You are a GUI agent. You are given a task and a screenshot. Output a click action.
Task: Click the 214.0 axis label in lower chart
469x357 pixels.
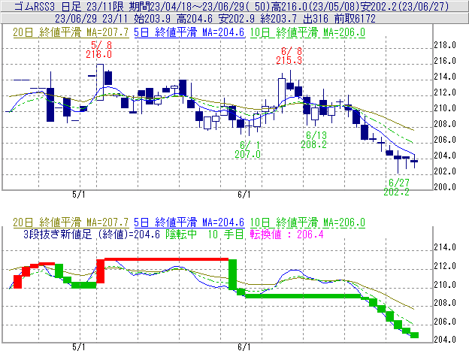[x=445, y=247]
